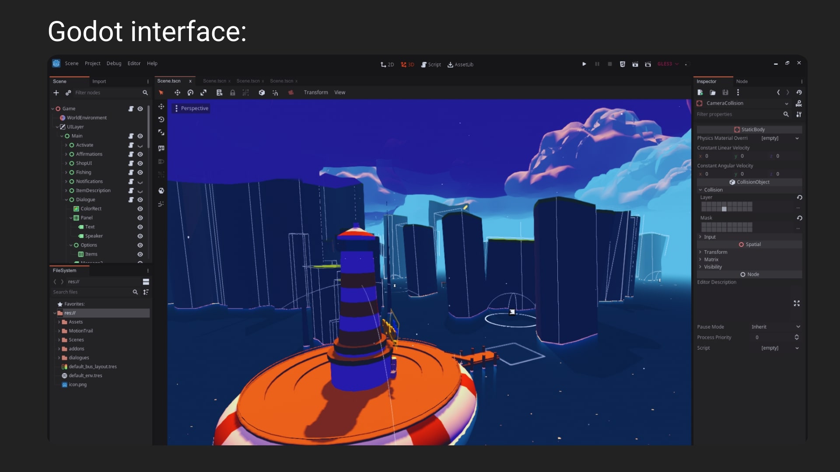Viewport: 840px width, 472px height.
Task: Switch to the Import tab
Action: pos(99,82)
